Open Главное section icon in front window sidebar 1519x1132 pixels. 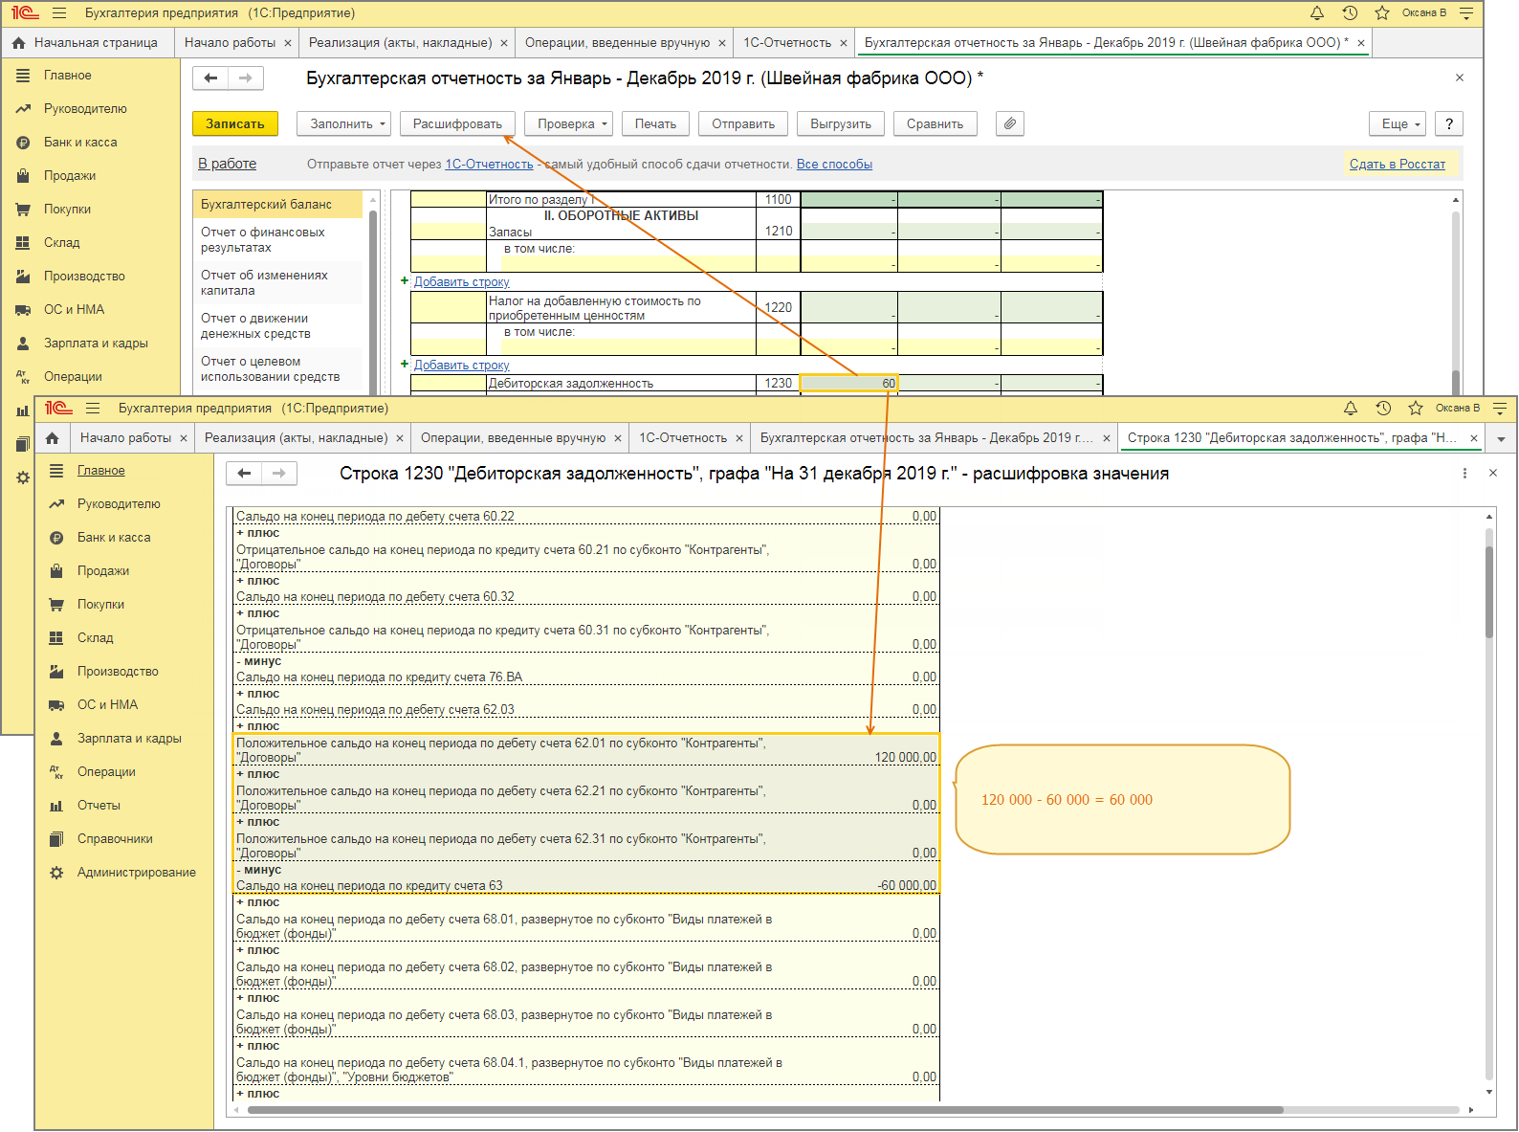[56, 471]
